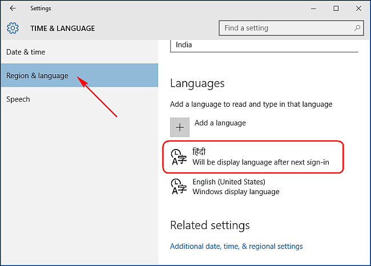Screen dimensions: 371x266
Task: Go back using the back arrow
Action: pyautogui.click(x=13, y=9)
